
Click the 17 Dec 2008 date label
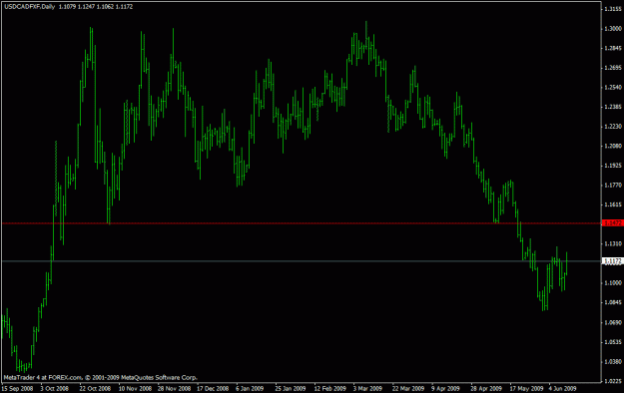(x=213, y=388)
